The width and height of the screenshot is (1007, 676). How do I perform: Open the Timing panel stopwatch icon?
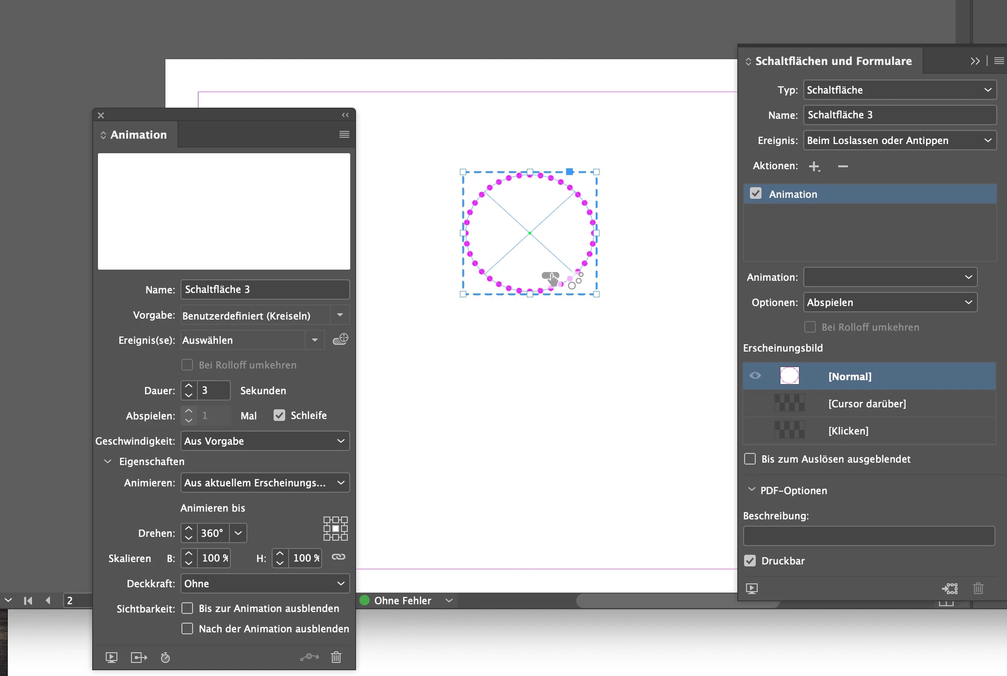click(x=165, y=658)
